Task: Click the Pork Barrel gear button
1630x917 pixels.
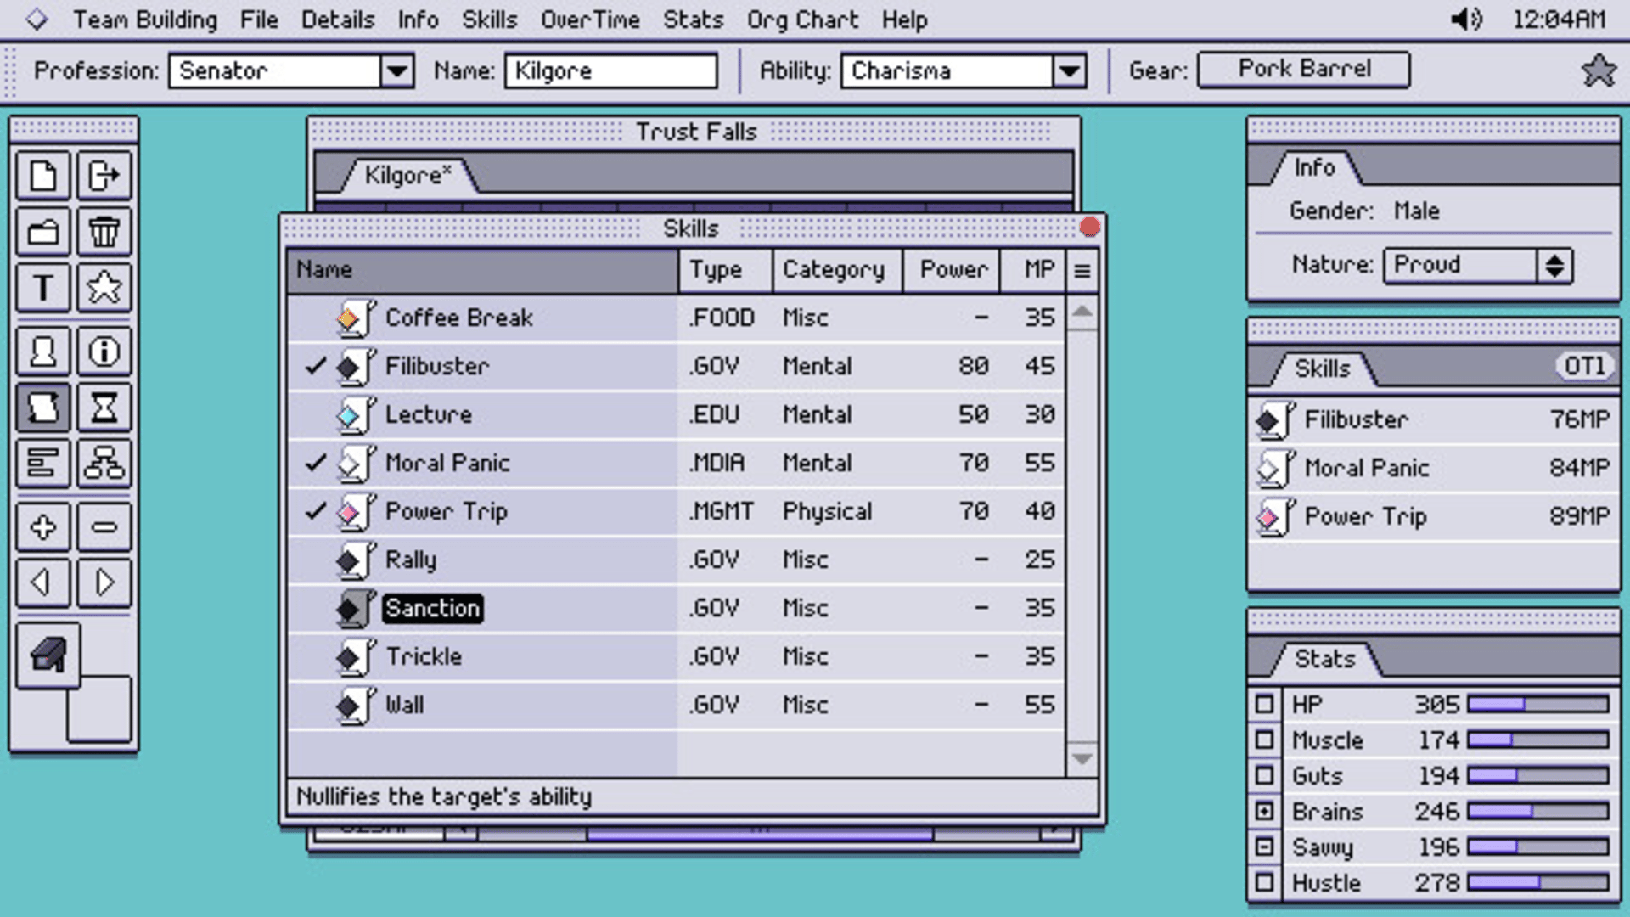Action: pos(1303,70)
